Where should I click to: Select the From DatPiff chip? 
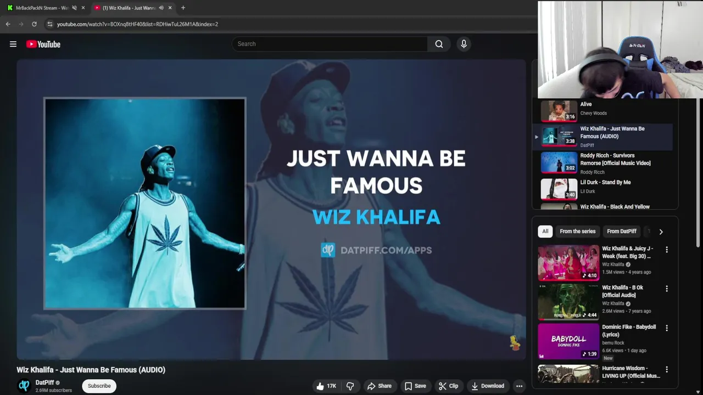[x=622, y=232]
